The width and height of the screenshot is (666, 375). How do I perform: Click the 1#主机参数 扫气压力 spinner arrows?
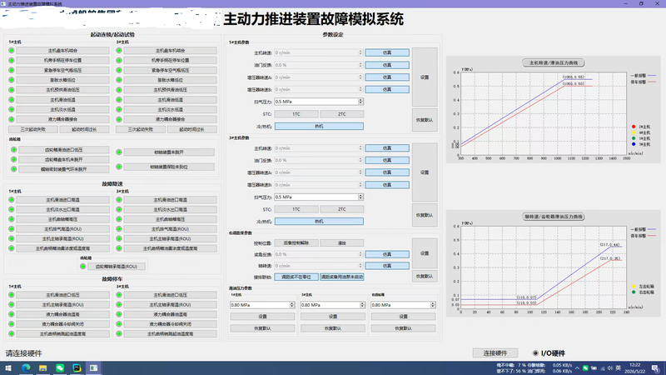360,102
